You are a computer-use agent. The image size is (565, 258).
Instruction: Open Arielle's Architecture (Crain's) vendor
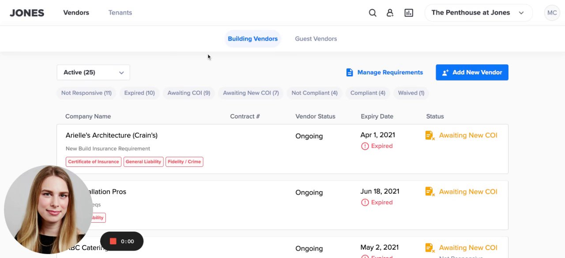click(112, 135)
